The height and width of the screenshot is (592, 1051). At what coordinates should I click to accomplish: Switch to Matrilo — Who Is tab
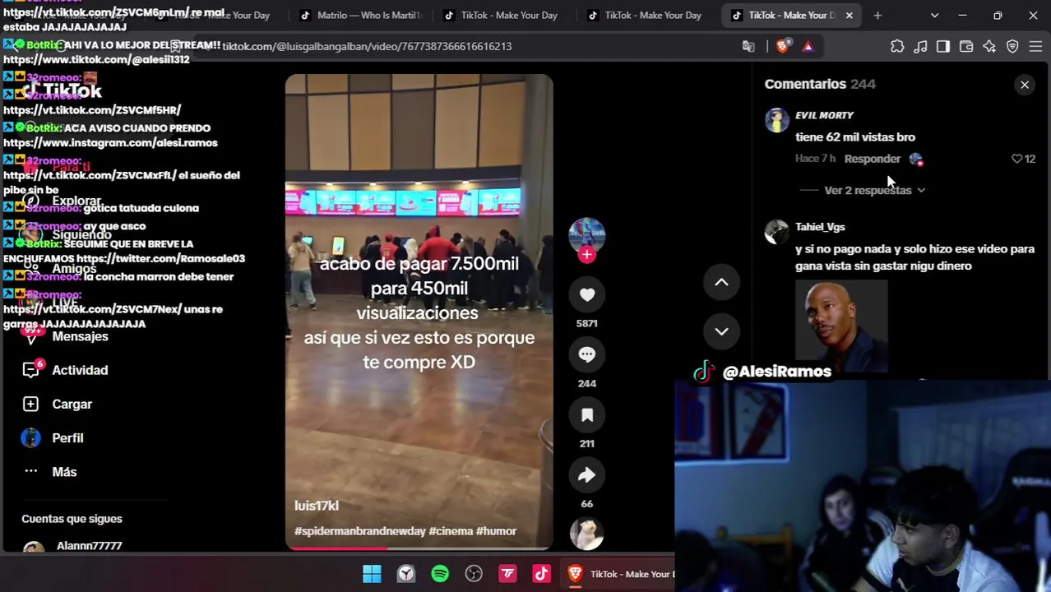360,16
